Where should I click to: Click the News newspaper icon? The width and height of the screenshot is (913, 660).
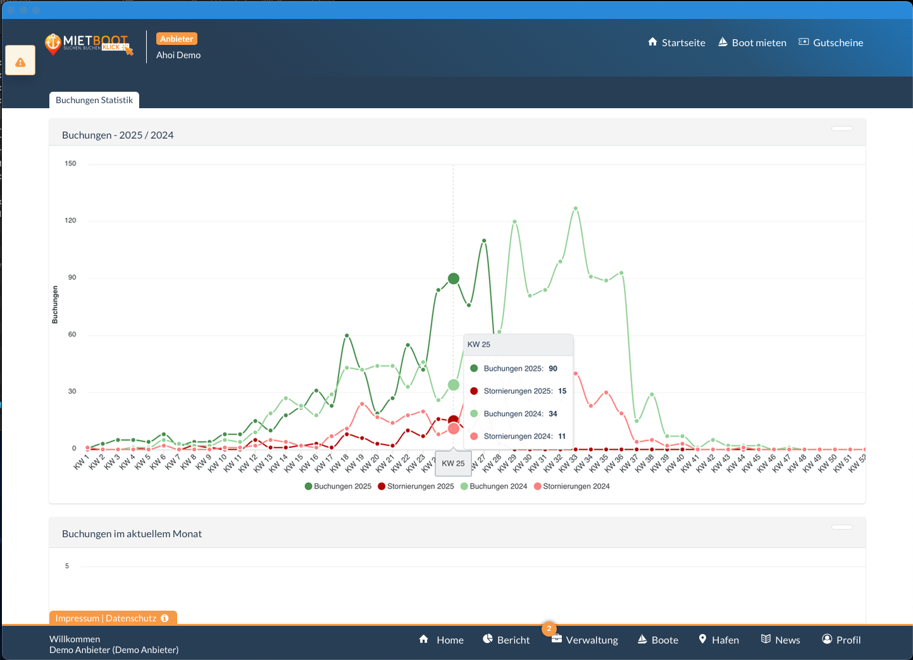766,639
